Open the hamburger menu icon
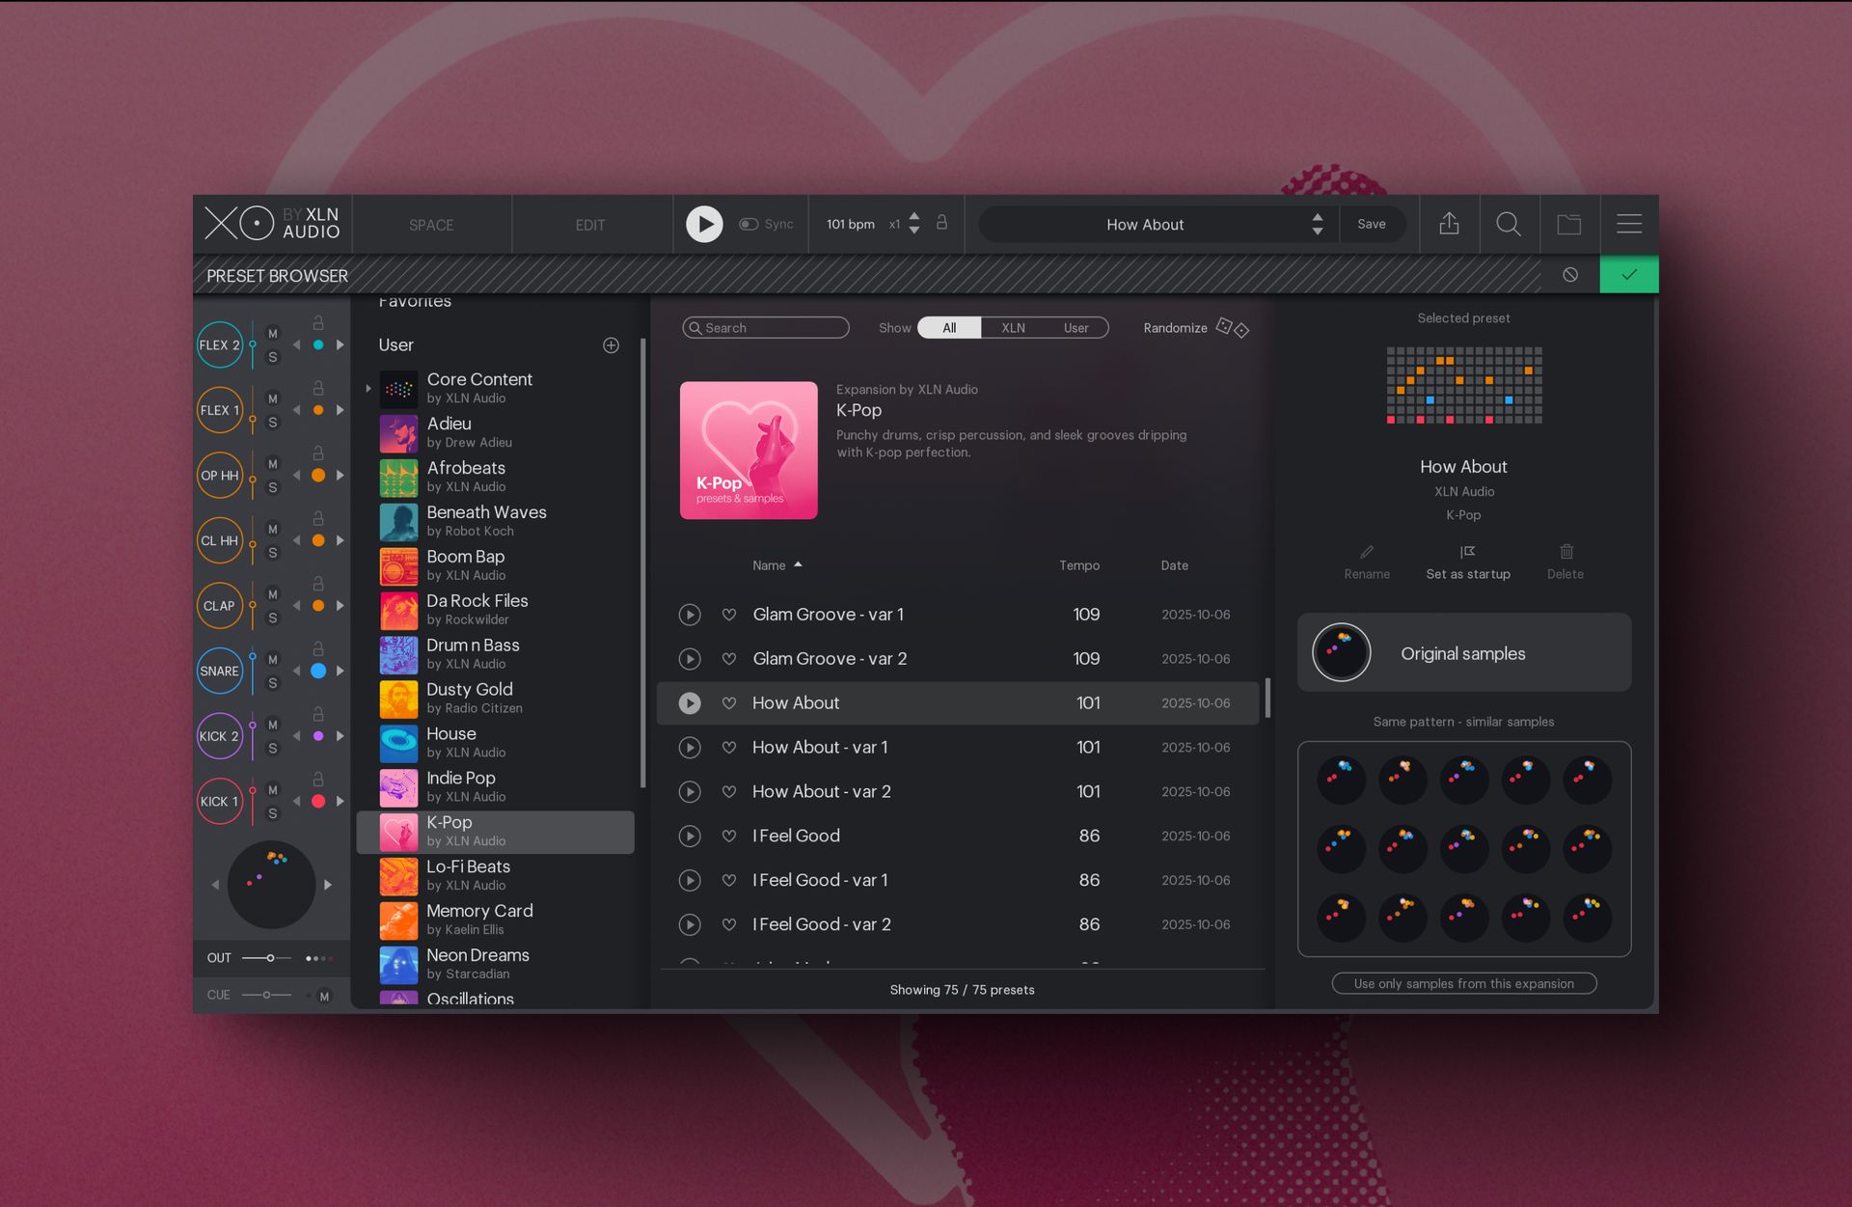This screenshot has width=1852, height=1207. [1629, 224]
